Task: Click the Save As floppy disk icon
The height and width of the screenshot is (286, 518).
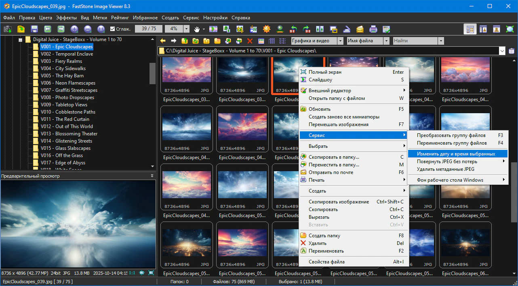Action: (34, 29)
